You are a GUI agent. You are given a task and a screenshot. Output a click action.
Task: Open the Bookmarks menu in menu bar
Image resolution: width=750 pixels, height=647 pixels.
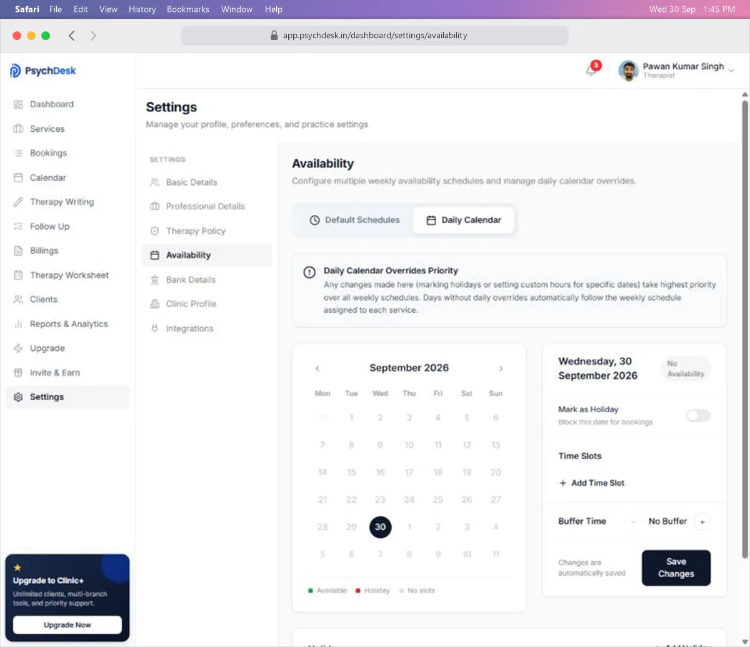pyautogui.click(x=188, y=9)
